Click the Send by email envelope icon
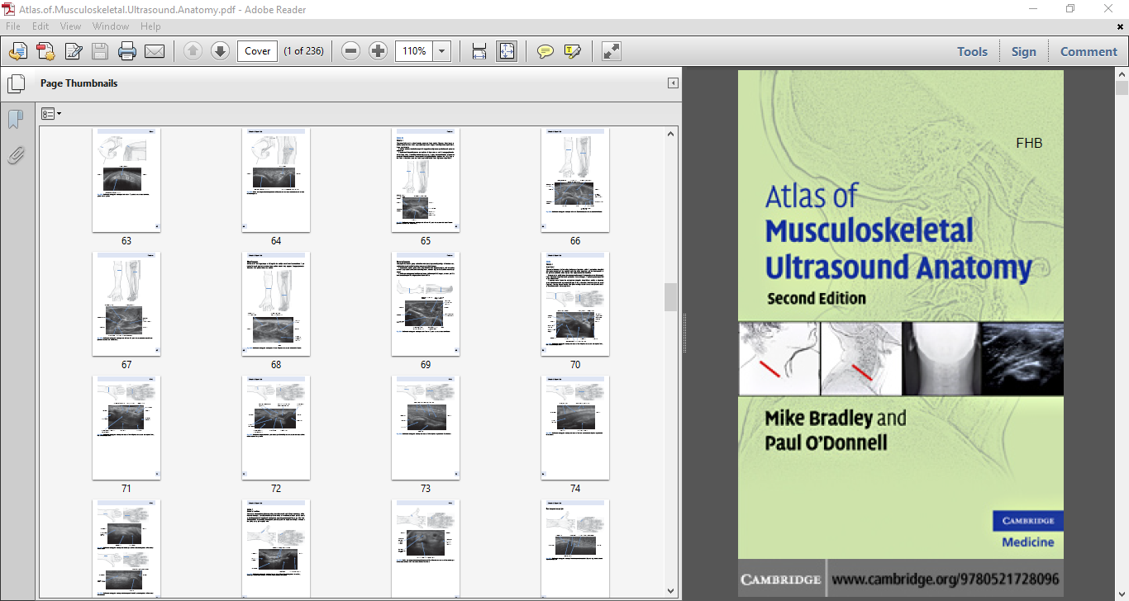Screen dimensions: 1129x601 coord(155,51)
